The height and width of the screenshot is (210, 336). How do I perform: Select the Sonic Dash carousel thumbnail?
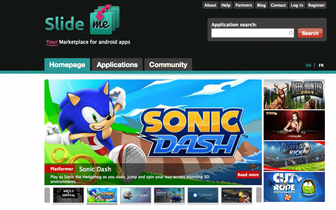click(x=102, y=195)
